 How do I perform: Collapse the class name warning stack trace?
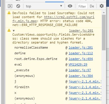(14, 31)
